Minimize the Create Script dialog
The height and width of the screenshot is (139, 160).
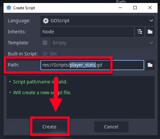pos(120,8)
